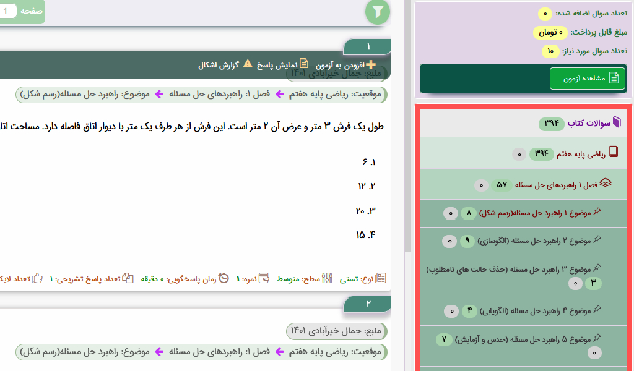Screen dimensions: 634x371
Task: Click the green '۸' badge on topic 1
Action: click(469, 213)
